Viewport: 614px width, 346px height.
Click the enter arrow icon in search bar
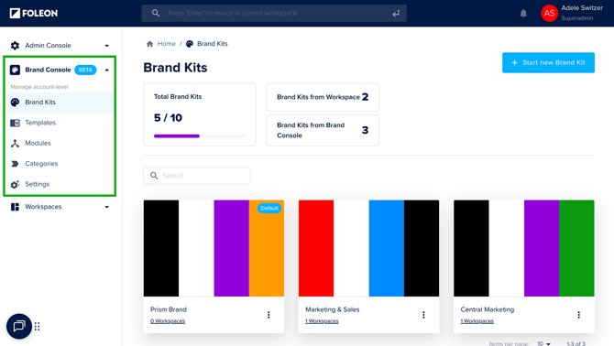point(396,14)
